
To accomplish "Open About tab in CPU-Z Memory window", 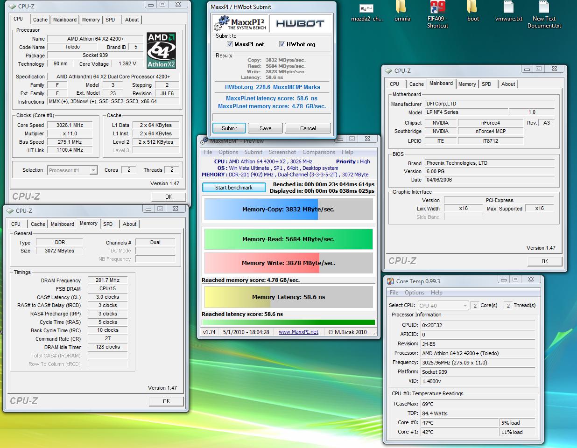I will tap(130, 224).
